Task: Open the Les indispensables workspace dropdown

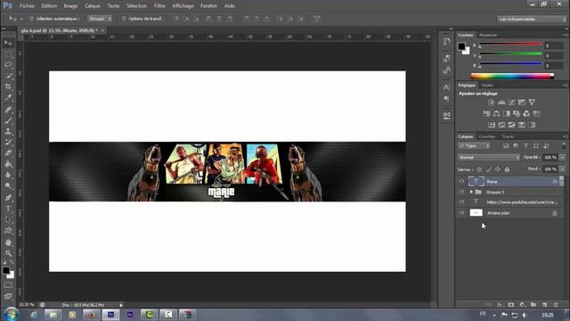Action: point(533,19)
